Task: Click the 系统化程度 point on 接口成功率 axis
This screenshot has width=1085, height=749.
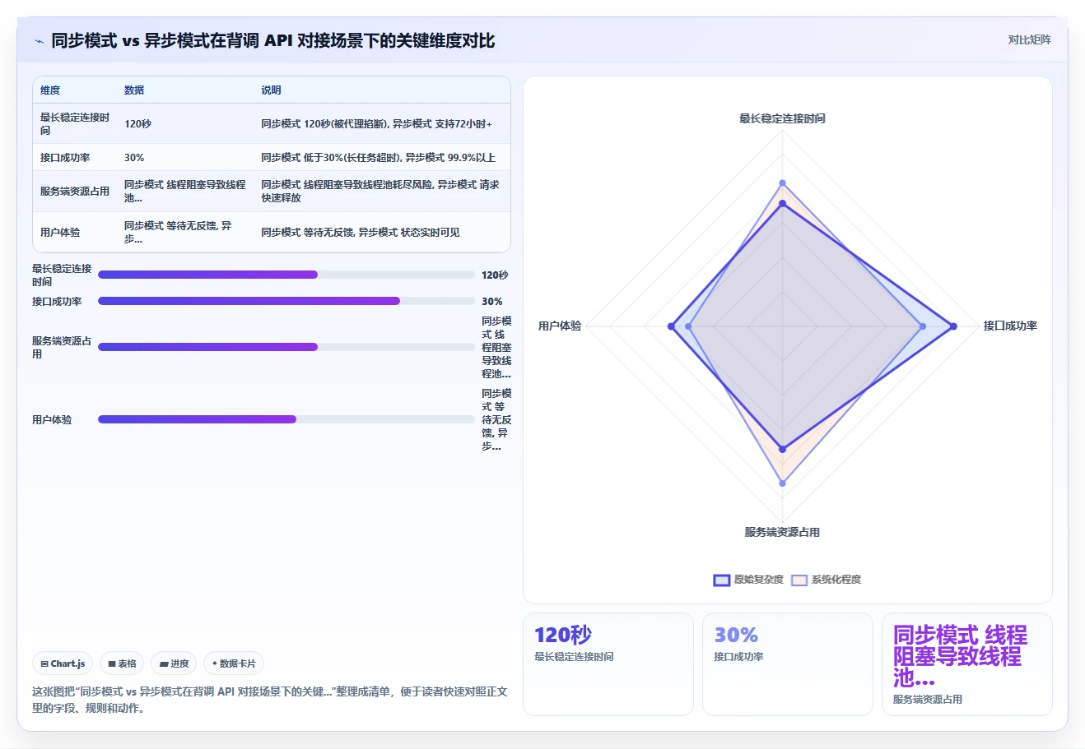Action: [x=922, y=326]
